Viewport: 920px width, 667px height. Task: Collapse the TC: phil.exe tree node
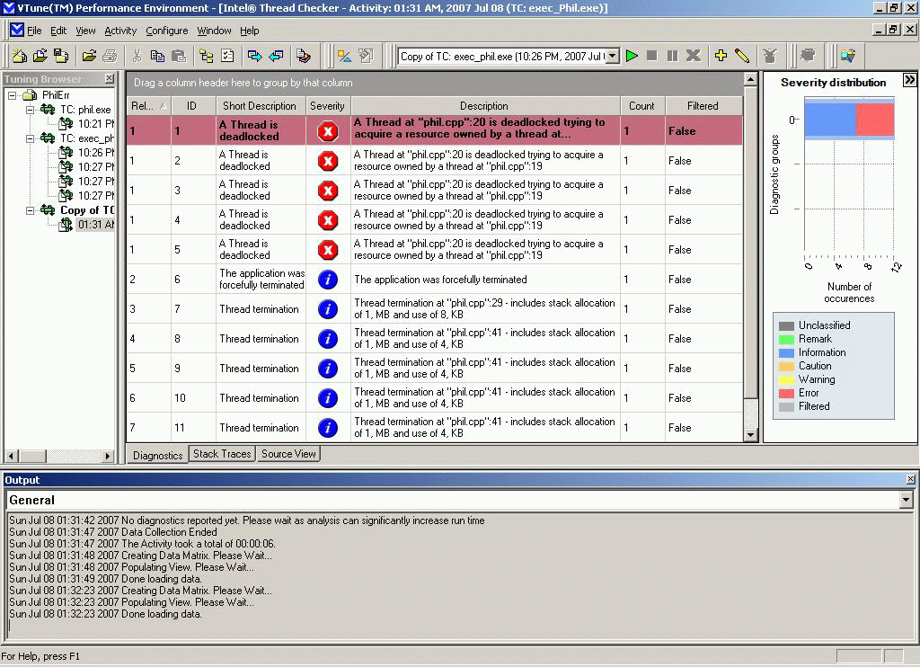coord(30,110)
